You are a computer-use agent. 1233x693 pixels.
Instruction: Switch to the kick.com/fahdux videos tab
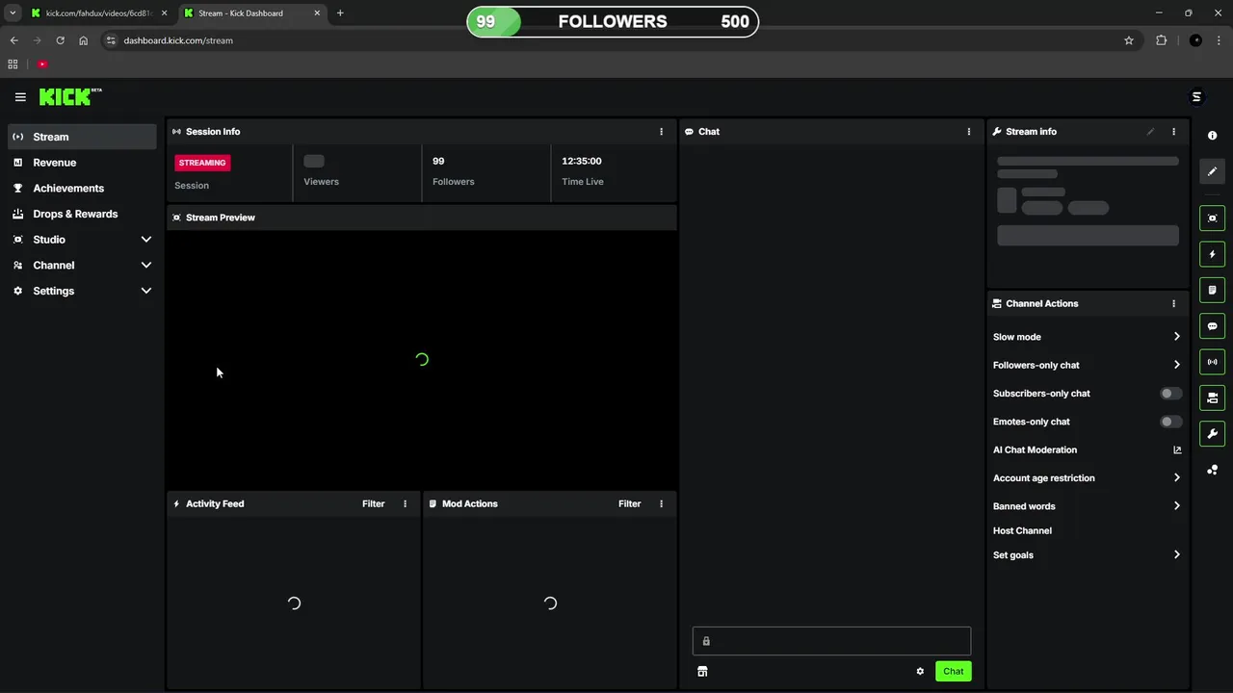coord(98,13)
